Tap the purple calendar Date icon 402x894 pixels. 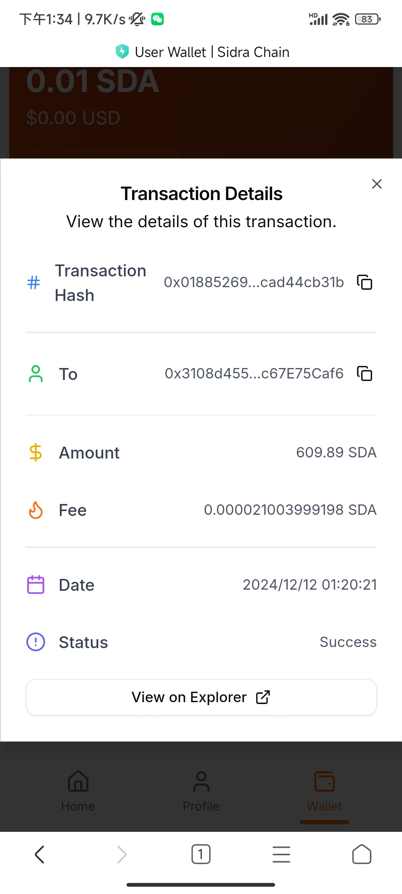36,585
